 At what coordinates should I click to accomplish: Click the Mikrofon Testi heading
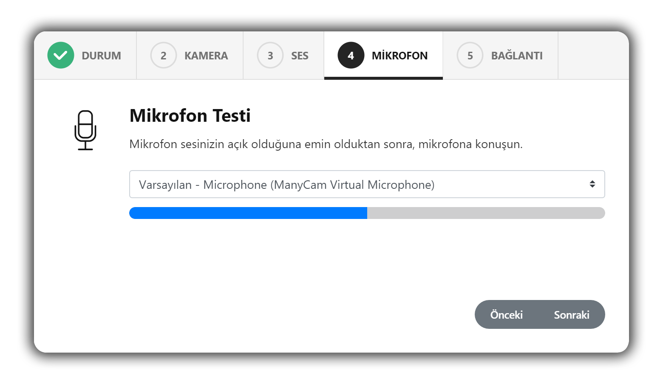[x=190, y=115]
